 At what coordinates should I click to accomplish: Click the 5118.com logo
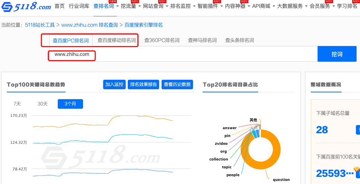pos(26,7)
